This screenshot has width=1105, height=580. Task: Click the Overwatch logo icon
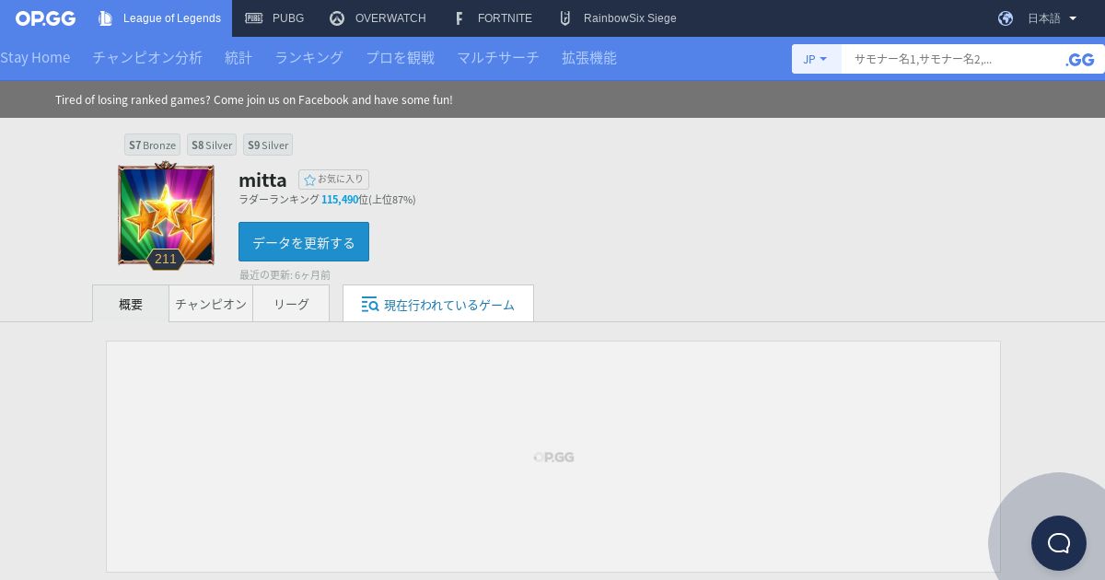point(337,18)
